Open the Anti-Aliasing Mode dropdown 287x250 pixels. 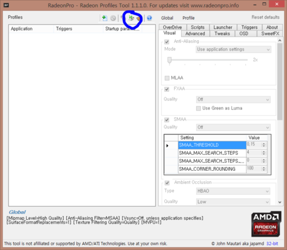233,49
